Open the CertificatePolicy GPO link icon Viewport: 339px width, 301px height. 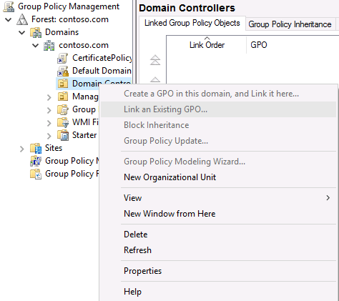pos(63,58)
